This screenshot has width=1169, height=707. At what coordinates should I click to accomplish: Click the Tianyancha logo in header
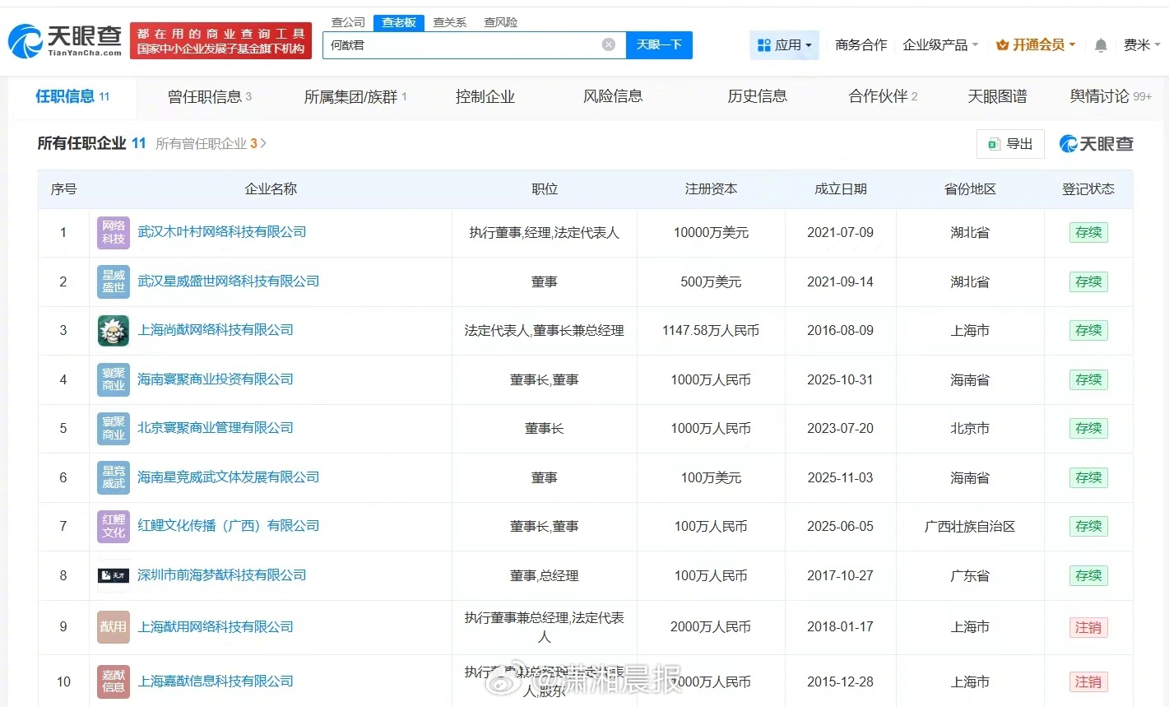[65, 40]
